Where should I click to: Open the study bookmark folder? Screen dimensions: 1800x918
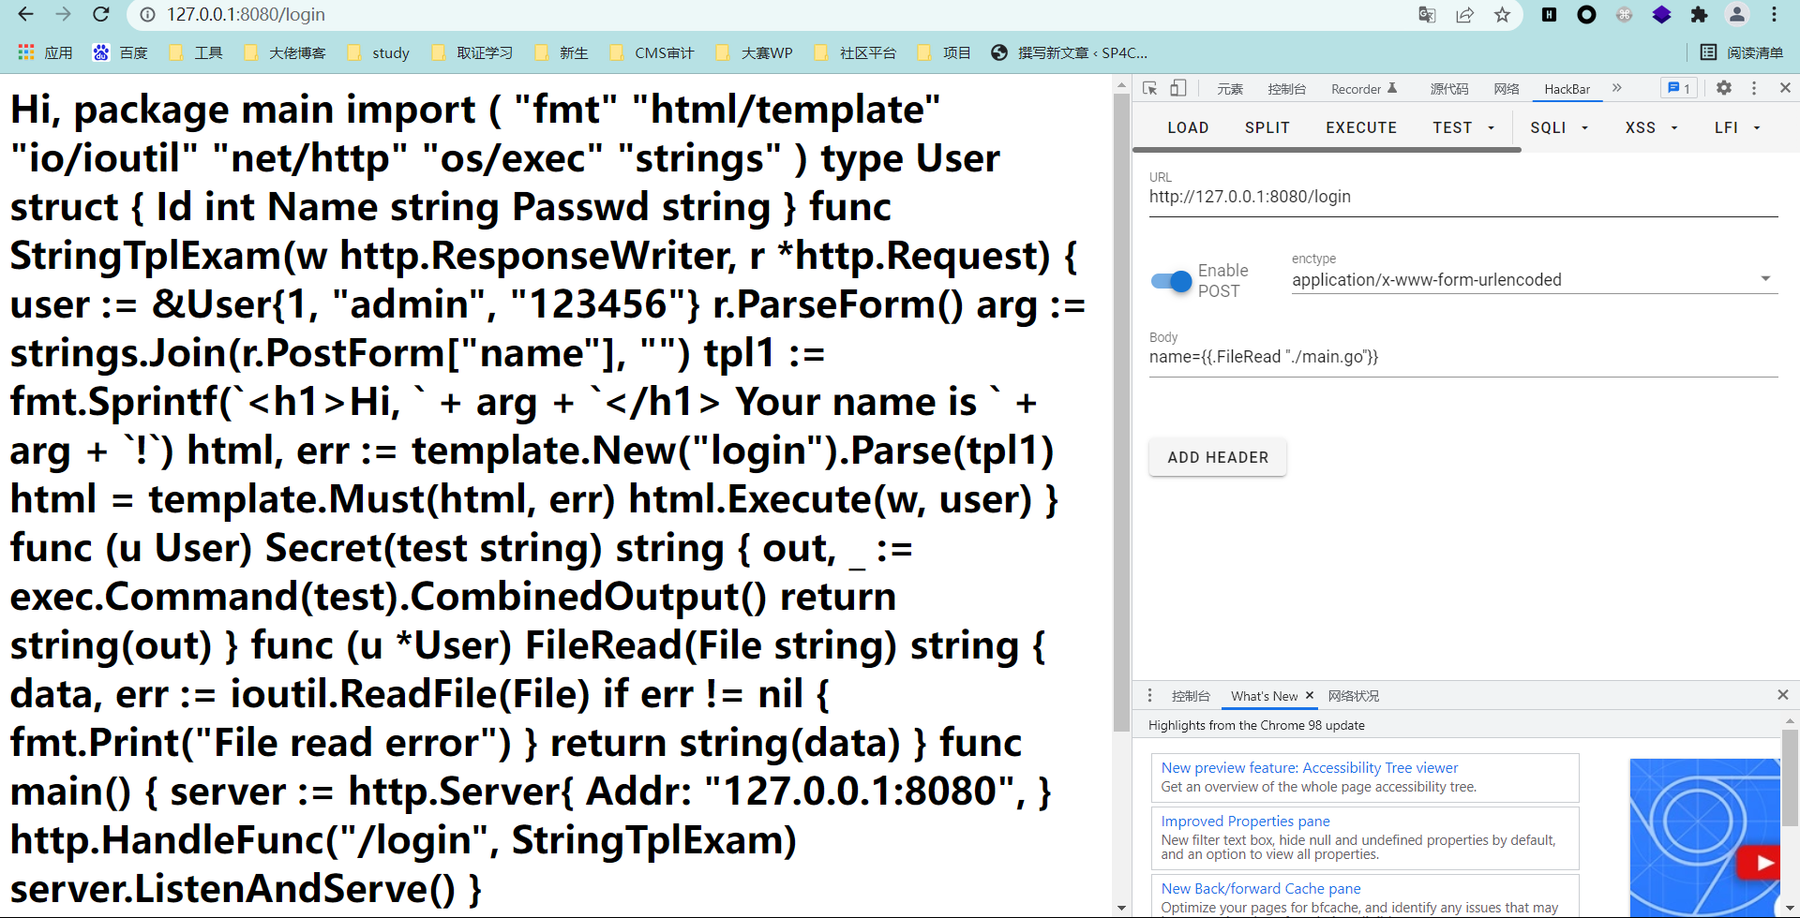pyautogui.click(x=378, y=52)
